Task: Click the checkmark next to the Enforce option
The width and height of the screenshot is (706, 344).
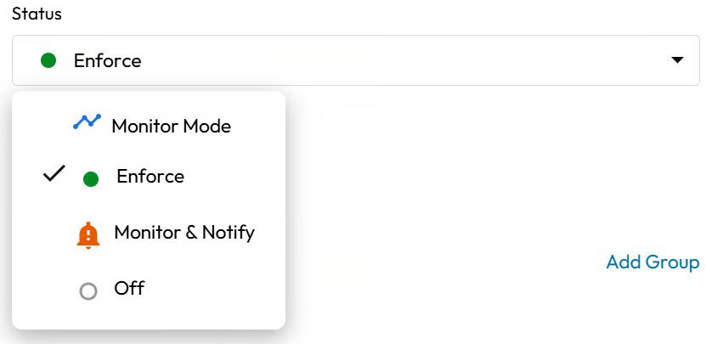Action: coord(54,174)
